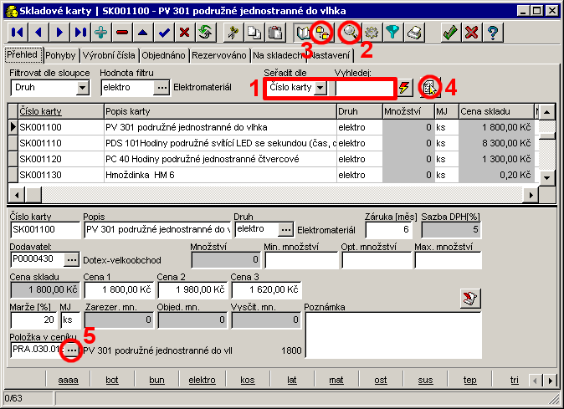The height and width of the screenshot is (409, 564).
Task: Expand the Seřadit dle dropdown
Action: click(x=320, y=89)
